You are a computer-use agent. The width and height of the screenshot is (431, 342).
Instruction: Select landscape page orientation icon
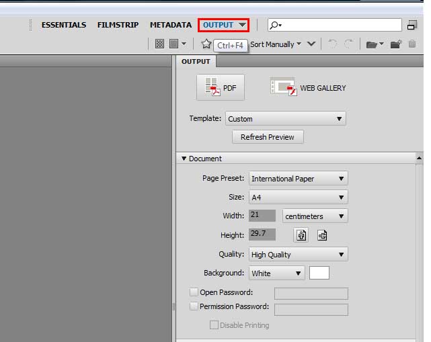(x=322, y=235)
